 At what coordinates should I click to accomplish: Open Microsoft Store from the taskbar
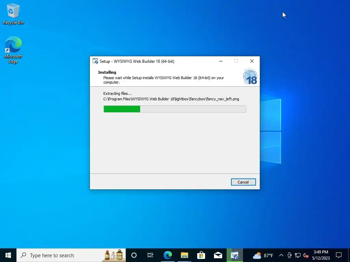(x=201, y=255)
